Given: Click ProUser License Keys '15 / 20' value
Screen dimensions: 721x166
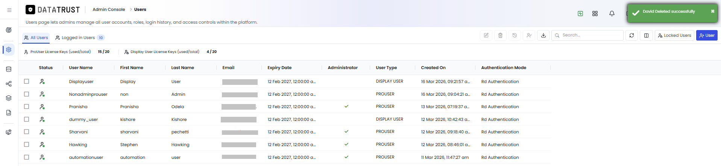Looking at the screenshot, I should (103, 52).
